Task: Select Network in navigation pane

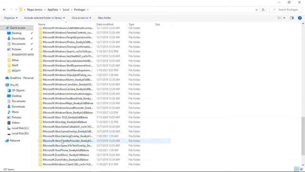Action: tap(15, 140)
